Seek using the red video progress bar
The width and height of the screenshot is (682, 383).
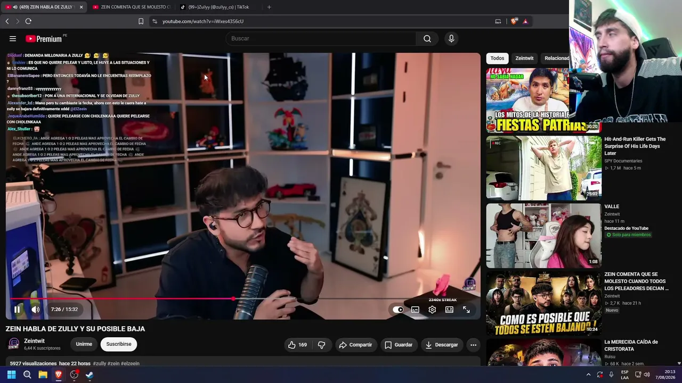[242, 298]
